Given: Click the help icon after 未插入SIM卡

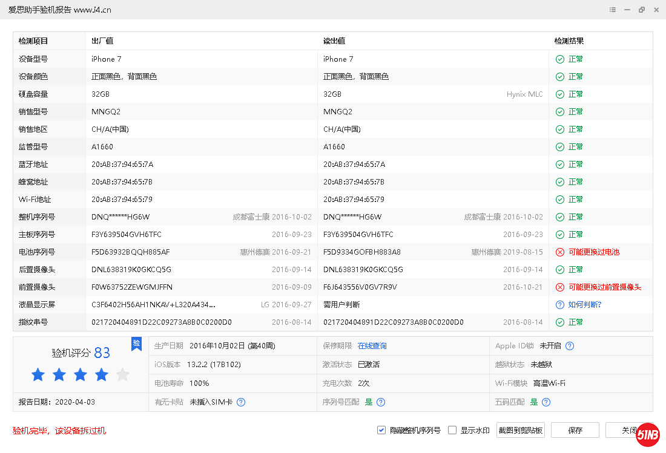Looking at the screenshot, I should click(241, 402).
